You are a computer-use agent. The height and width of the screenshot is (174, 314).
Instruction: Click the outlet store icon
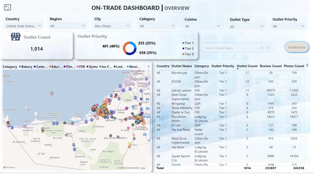(16, 37)
